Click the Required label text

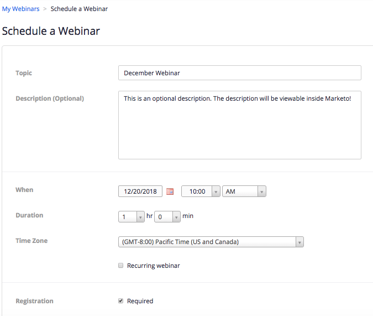point(140,301)
